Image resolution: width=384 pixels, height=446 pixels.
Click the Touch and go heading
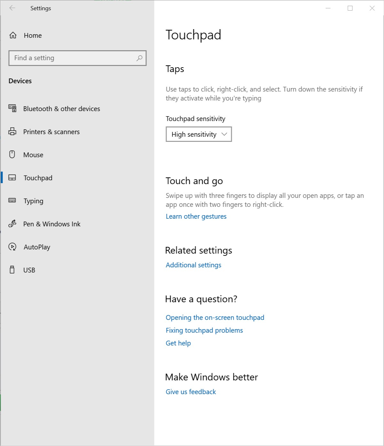pos(194,181)
